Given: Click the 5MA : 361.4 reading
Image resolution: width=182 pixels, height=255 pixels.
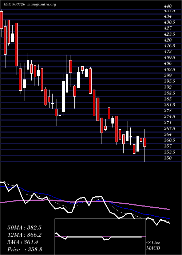Looking at the screenshot, I should coord(23,242).
